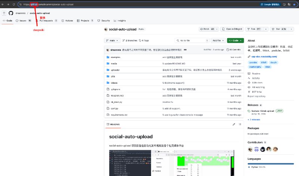Open the .gitignore file
The width and height of the screenshot is (299, 176).
[115, 89]
